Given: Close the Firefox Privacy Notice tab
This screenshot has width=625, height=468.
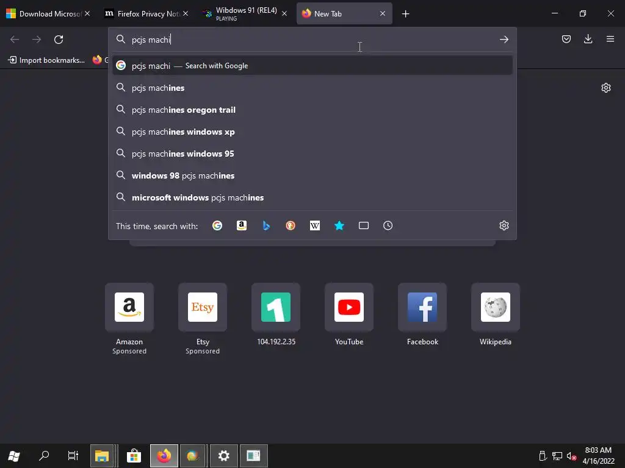Looking at the screenshot, I should coord(186,13).
